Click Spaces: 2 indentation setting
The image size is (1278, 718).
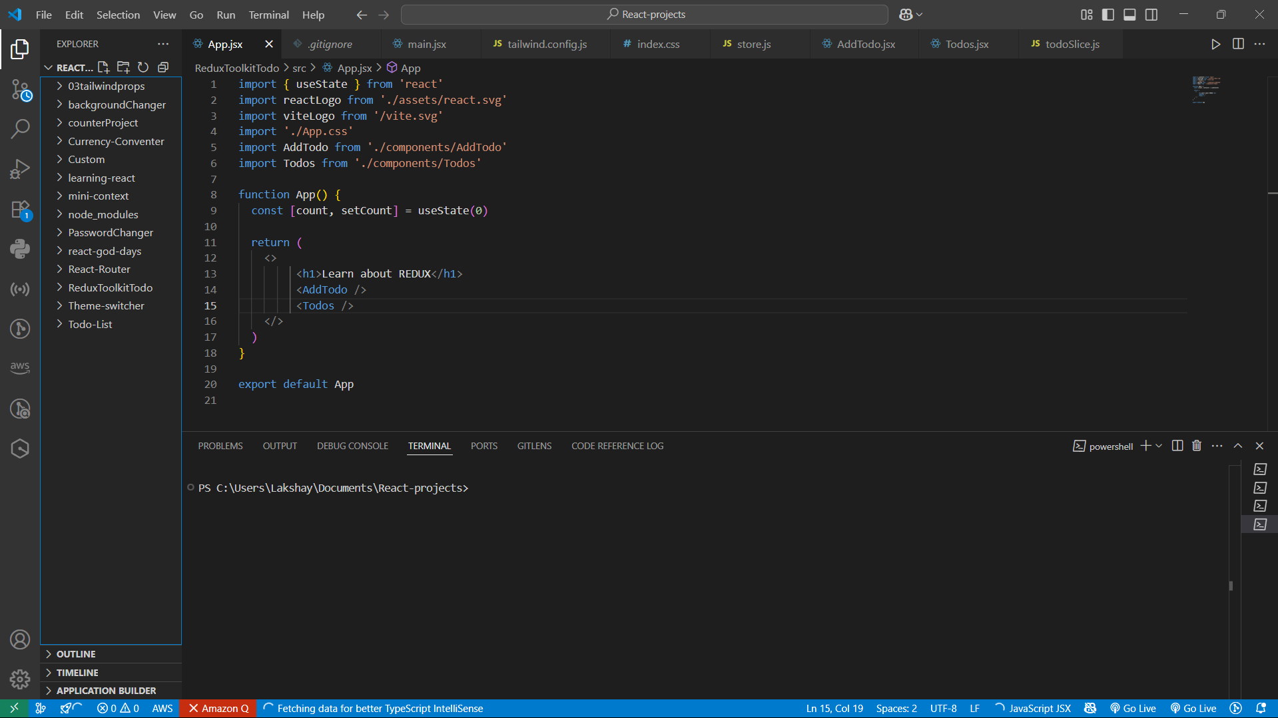896,709
